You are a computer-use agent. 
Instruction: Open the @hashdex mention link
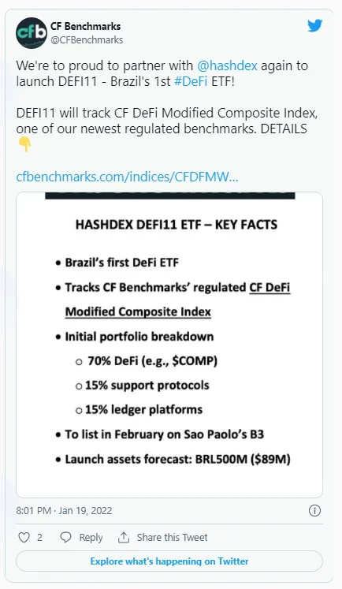227,65
